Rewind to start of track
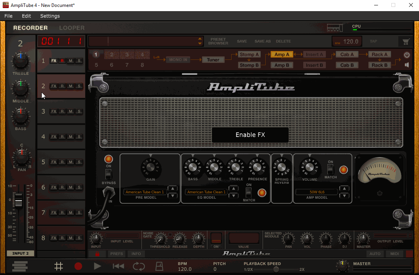 click(x=118, y=266)
